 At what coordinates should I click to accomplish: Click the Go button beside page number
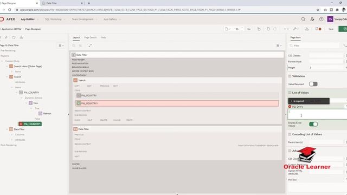249,29
